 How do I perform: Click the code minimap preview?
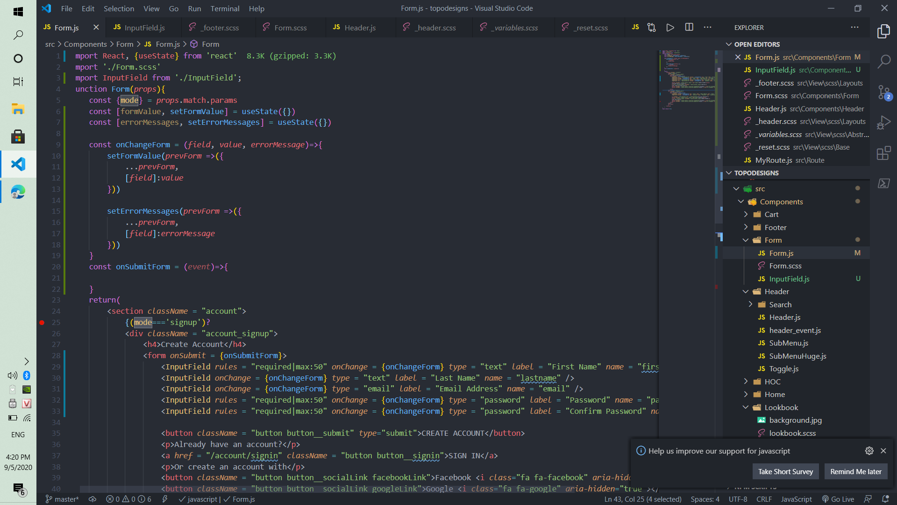pyautogui.click(x=687, y=79)
